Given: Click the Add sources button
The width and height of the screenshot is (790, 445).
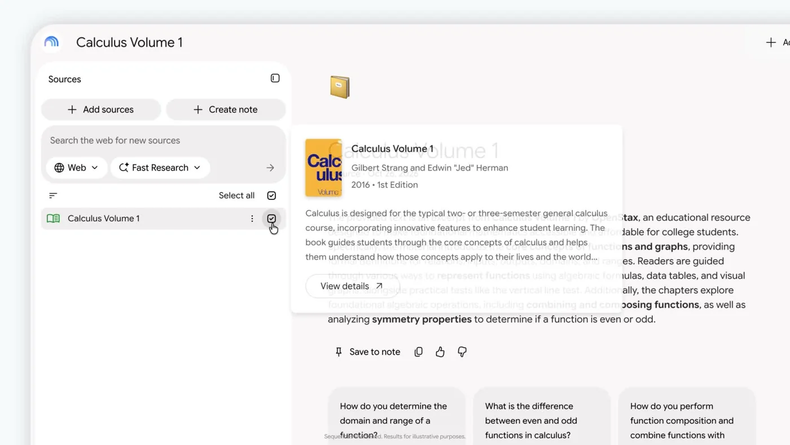Looking at the screenshot, I should pyautogui.click(x=101, y=110).
